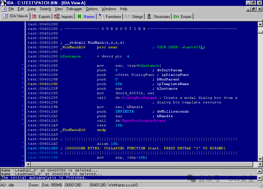Switch to the Structures tab
The height and width of the screenshot is (189, 263).
click(158, 17)
